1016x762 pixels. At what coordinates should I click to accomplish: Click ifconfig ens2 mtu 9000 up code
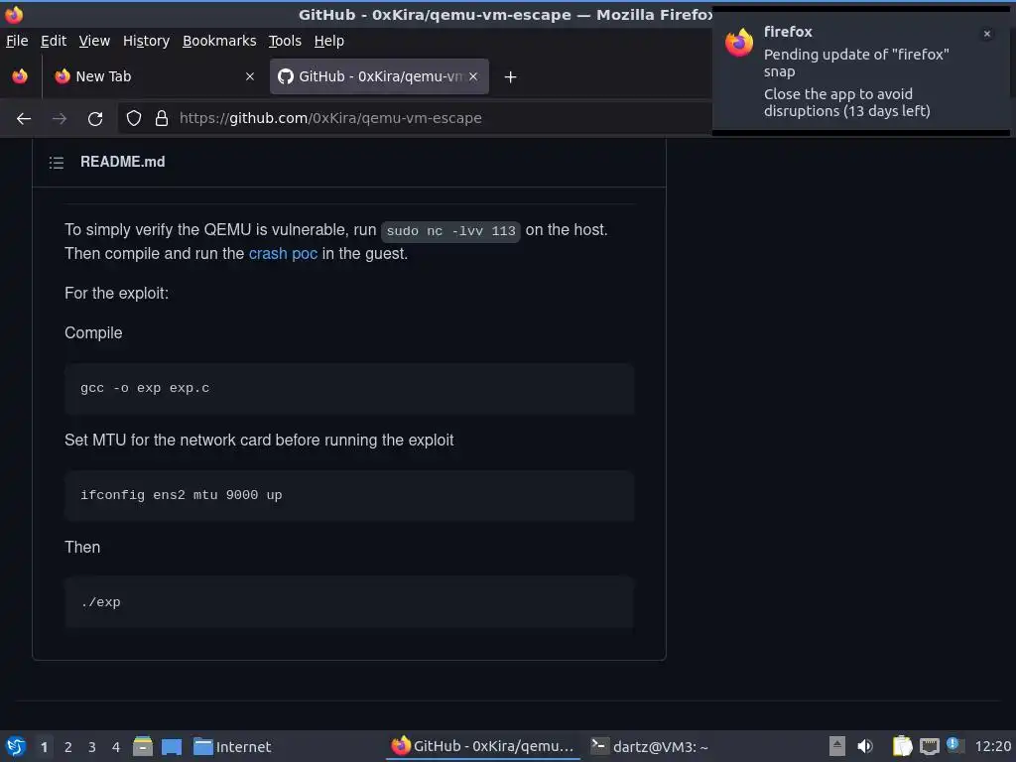[349, 496]
